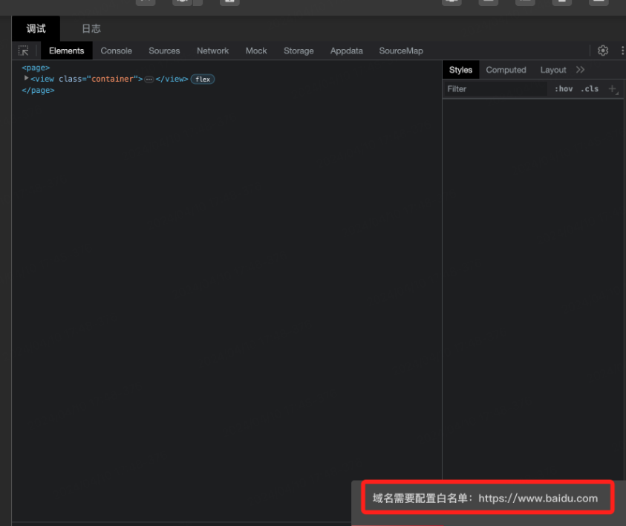Switch to the 调试 tab

click(x=36, y=29)
